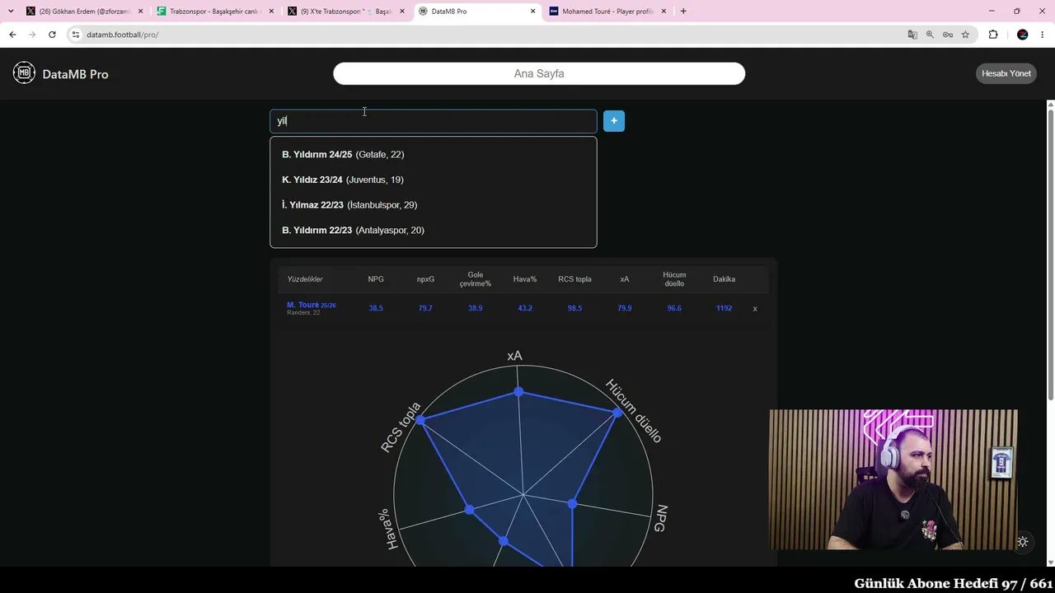Reload the page with the refresh icon

coord(52,35)
